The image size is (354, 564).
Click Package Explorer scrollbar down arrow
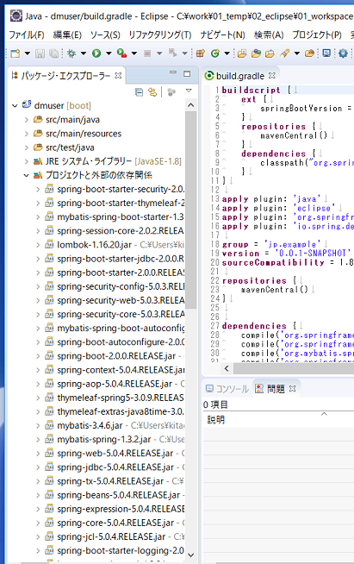[x=191, y=555]
